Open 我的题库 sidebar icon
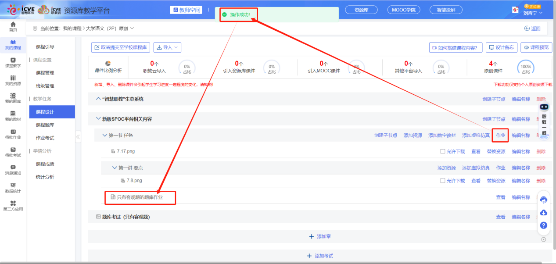Screen dimensions: 556x264 coord(13,98)
